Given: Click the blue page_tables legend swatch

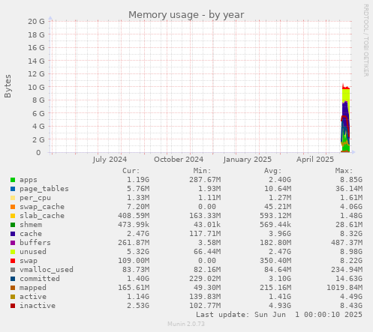Looking at the screenshot, I should point(13,189).
